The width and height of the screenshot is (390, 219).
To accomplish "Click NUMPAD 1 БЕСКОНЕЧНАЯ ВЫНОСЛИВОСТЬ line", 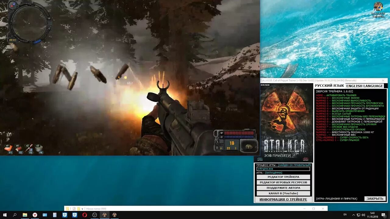I will click(x=343, y=101).
